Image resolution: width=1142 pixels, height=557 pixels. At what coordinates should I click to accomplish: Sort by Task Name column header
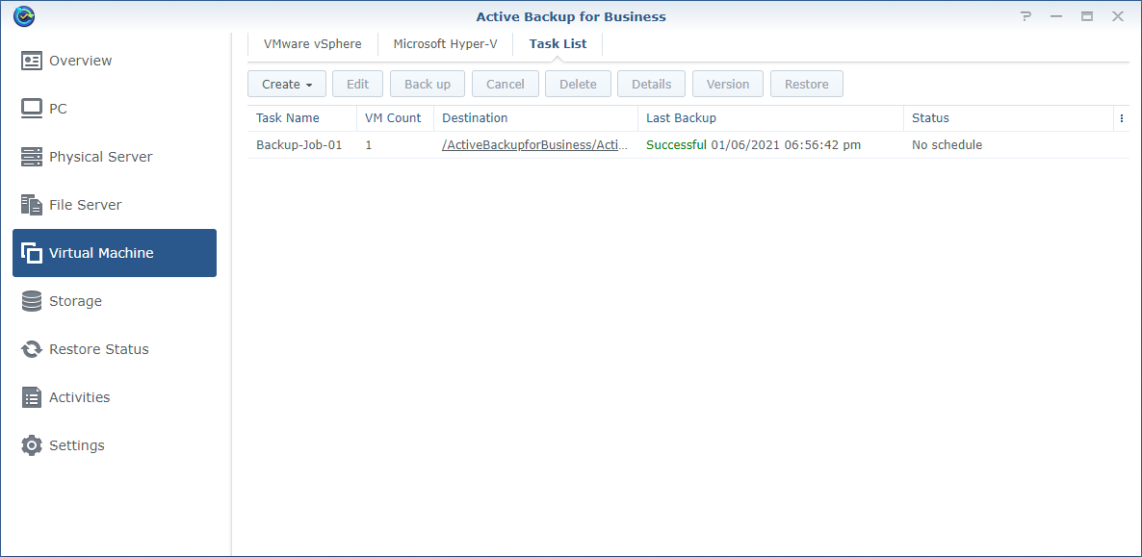[x=287, y=118]
